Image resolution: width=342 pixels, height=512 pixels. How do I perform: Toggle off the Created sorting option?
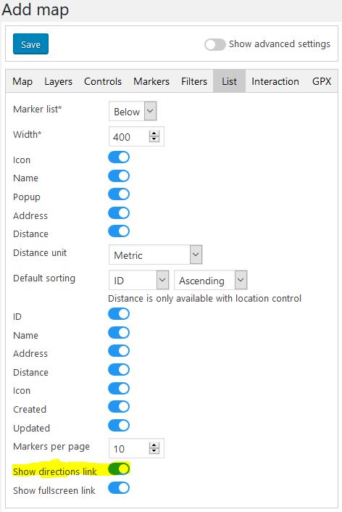click(x=119, y=407)
